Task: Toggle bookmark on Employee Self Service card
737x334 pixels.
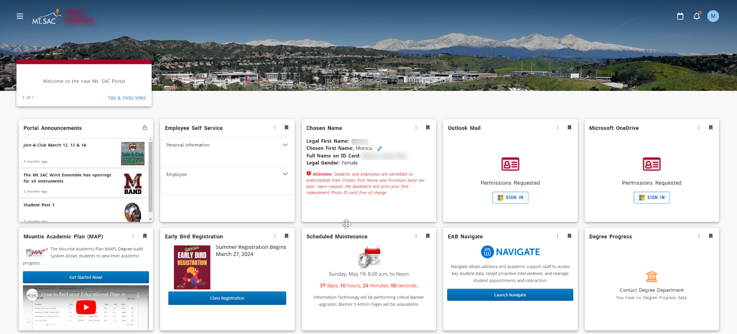Action: (286, 128)
